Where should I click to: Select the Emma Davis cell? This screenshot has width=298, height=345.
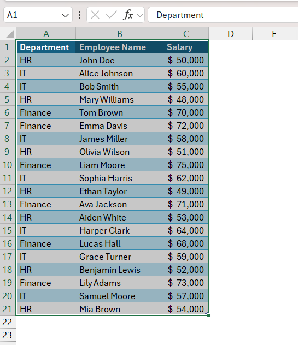pyautogui.click(x=119, y=126)
